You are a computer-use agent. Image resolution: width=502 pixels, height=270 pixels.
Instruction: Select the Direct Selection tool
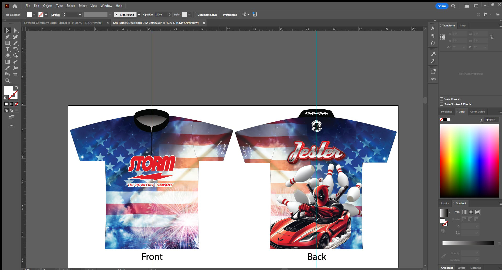15,31
